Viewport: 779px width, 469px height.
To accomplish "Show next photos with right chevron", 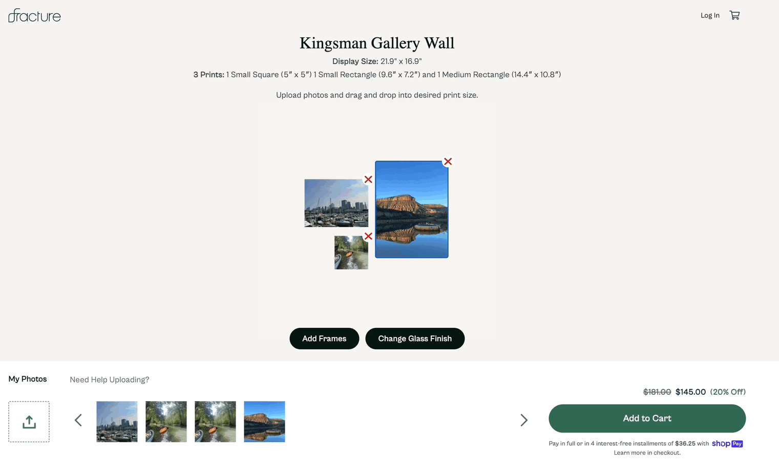I will [524, 420].
